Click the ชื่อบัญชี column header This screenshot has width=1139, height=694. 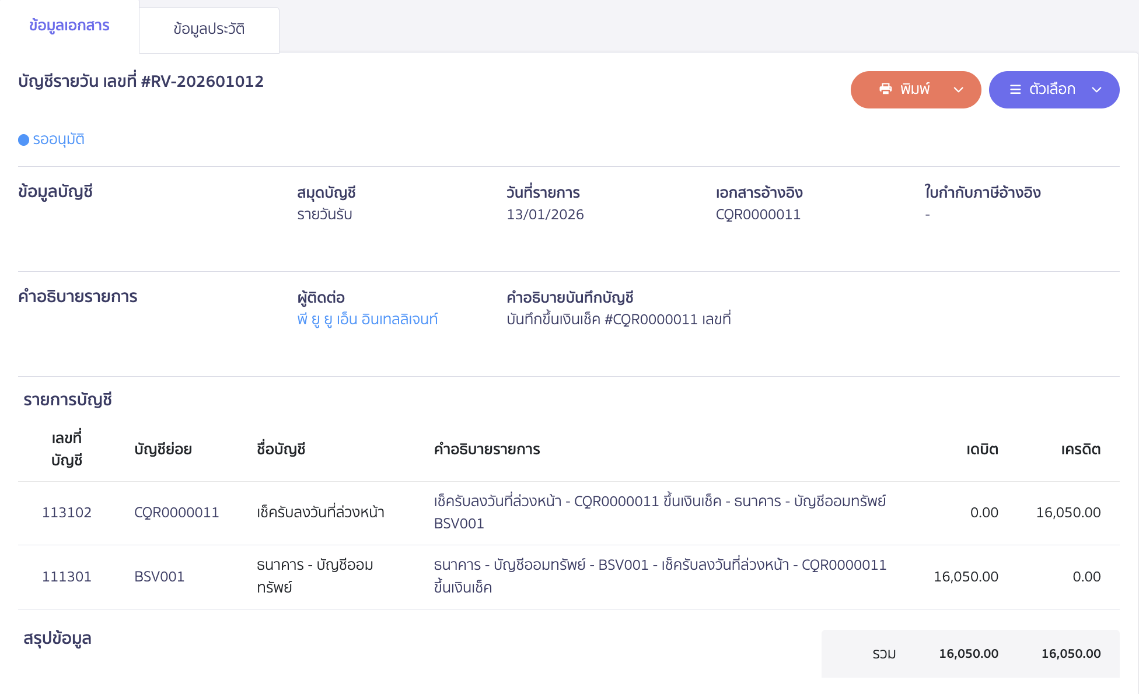(x=281, y=450)
